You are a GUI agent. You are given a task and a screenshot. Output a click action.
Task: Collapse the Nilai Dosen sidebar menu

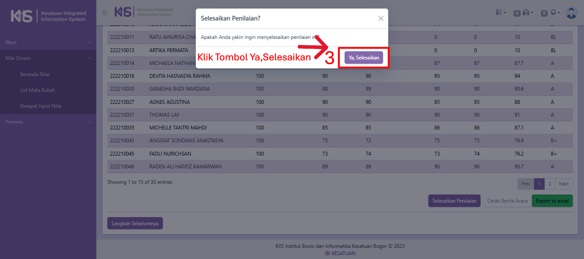point(48,58)
